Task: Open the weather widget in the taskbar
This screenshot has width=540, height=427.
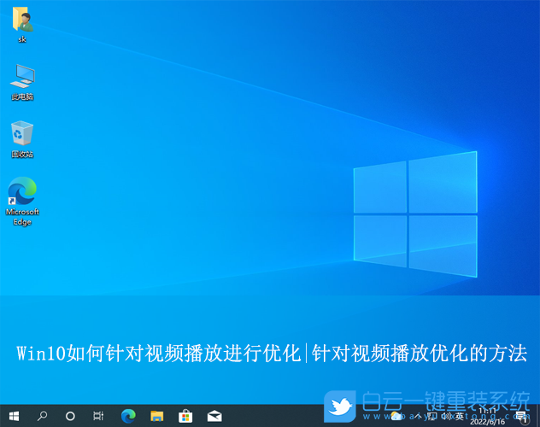Action: pos(396,416)
